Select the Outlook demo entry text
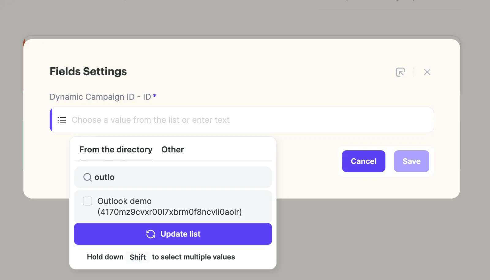Image resolution: width=490 pixels, height=280 pixels. pyautogui.click(x=170, y=207)
